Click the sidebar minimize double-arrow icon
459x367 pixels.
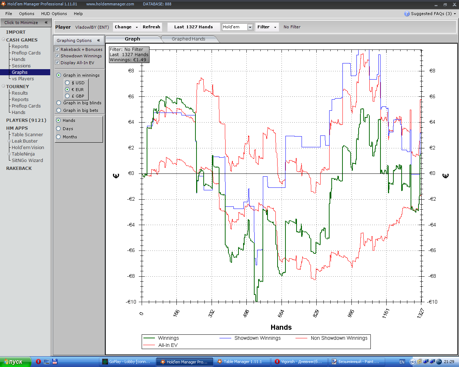[x=46, y=23]
